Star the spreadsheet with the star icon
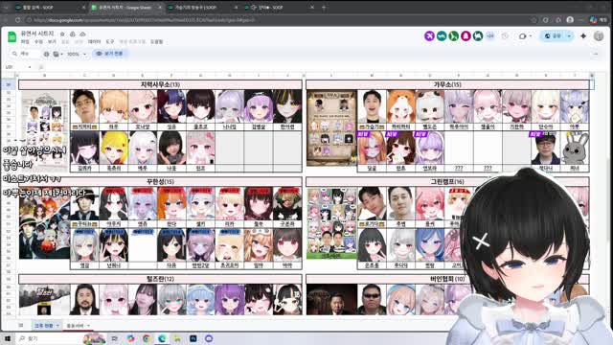 62,34
